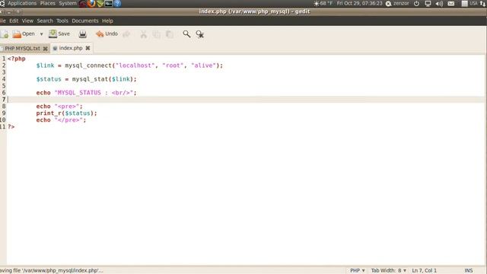The image size is (487, 274).
Task: Open the Tab Width: 8 dropdown
Action: pyautogui.click(x=389, y=271)
